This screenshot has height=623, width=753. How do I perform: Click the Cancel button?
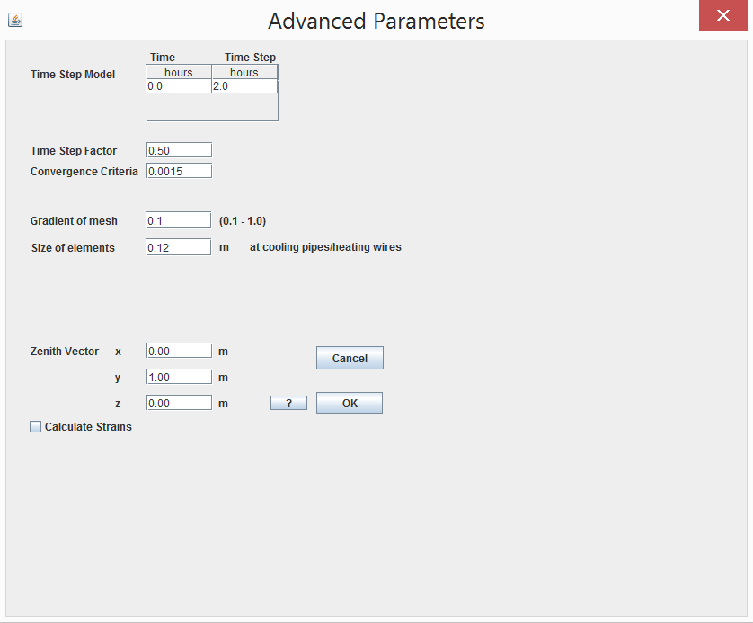pos(350,359)
